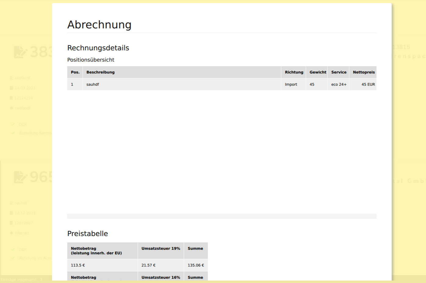Click the text-lines icon beside asdfasdf
426x283 pixels.
click(x=12, y=78)
